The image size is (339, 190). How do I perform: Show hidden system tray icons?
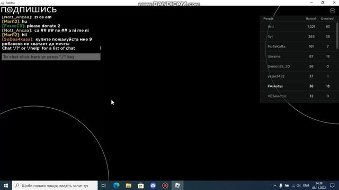275,185
